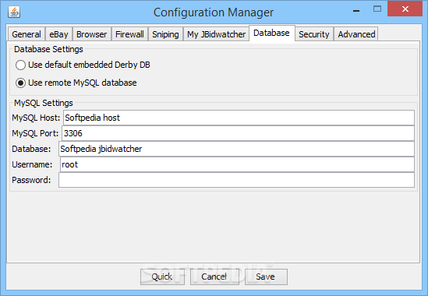This screenshot has height=296, width=428.
Task: Click the Quick button
Action: 162,277
